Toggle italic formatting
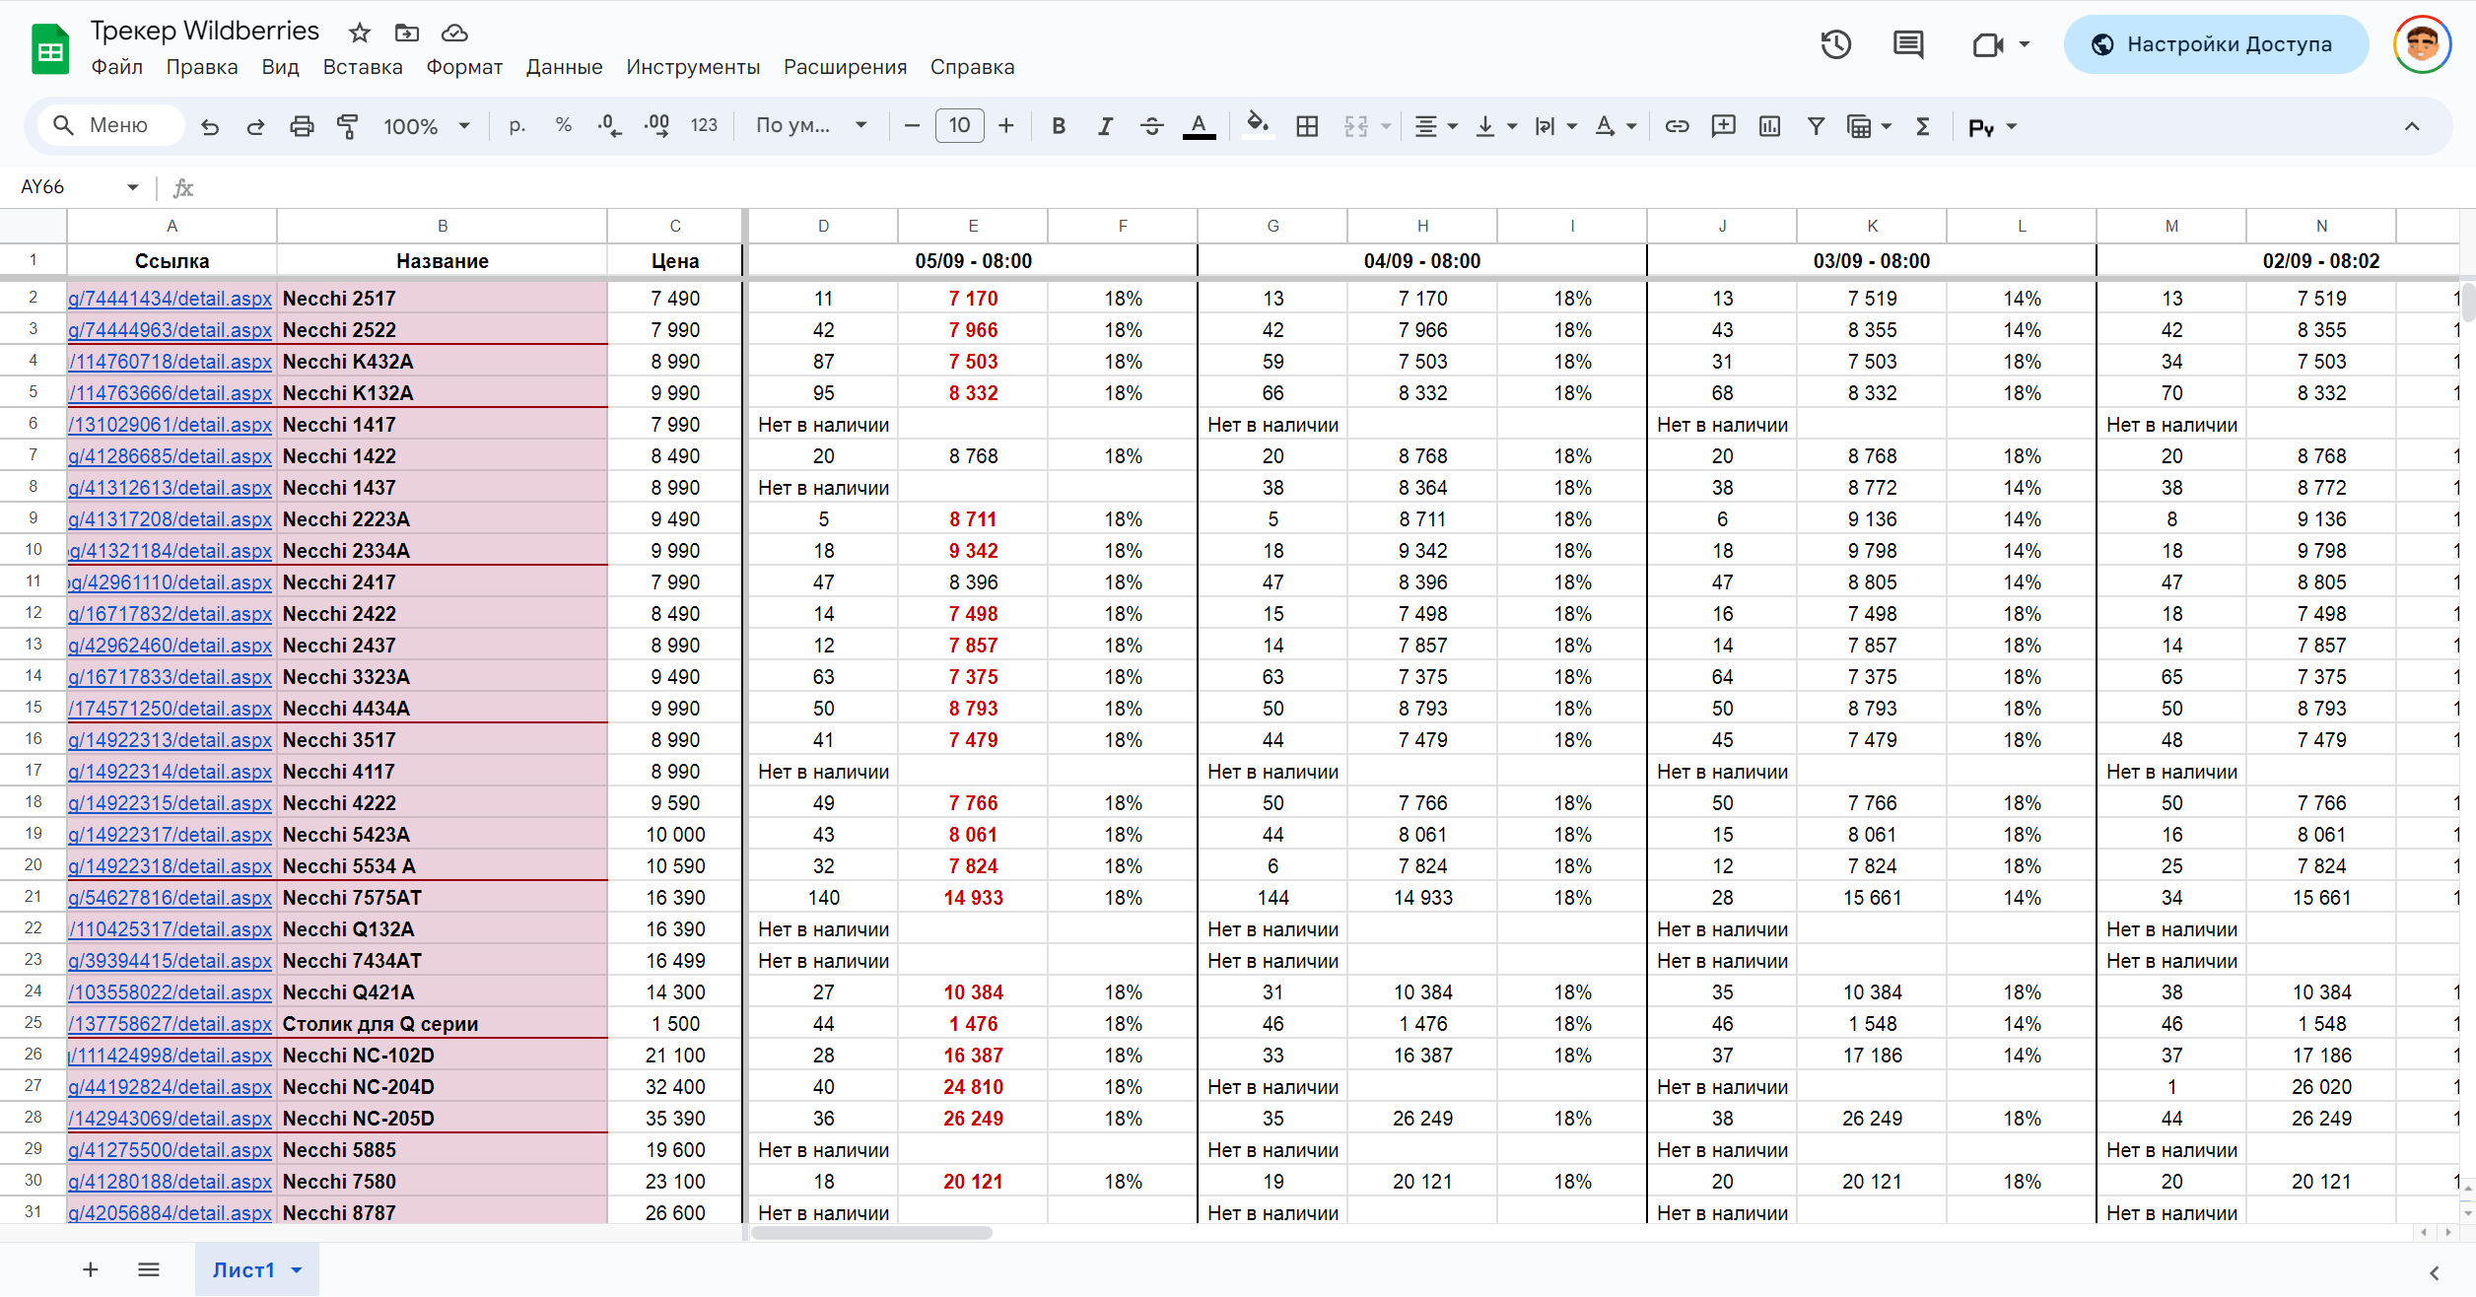2476x1297 pixels. (x=1105, y=126)
